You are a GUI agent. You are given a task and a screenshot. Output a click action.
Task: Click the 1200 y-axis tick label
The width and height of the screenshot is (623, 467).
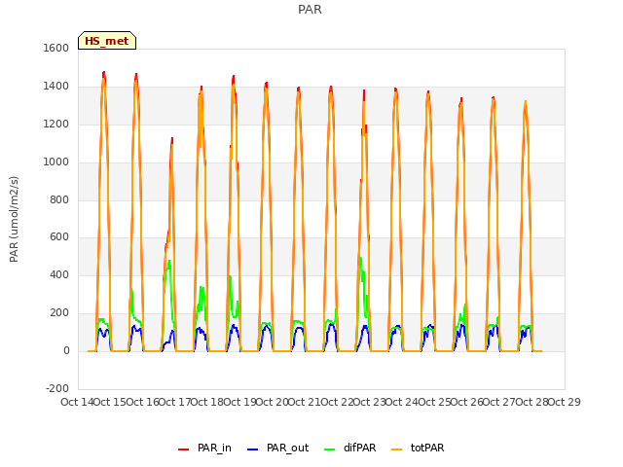pyautogui.click(x=56, y=124)
